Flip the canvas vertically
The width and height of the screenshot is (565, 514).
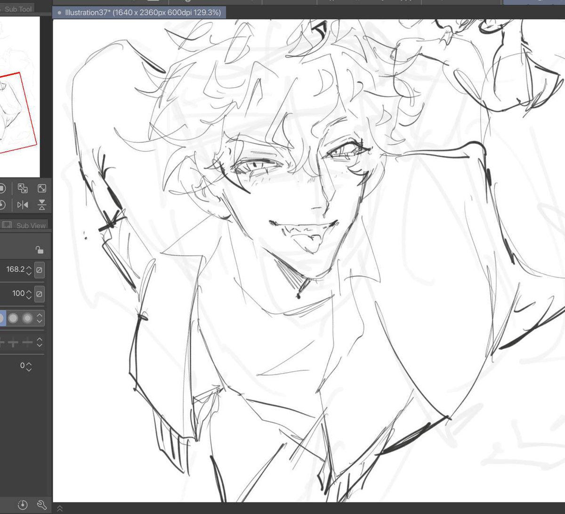41,204
